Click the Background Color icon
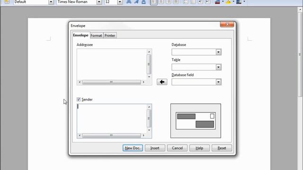303x170 pixels. 239,2
